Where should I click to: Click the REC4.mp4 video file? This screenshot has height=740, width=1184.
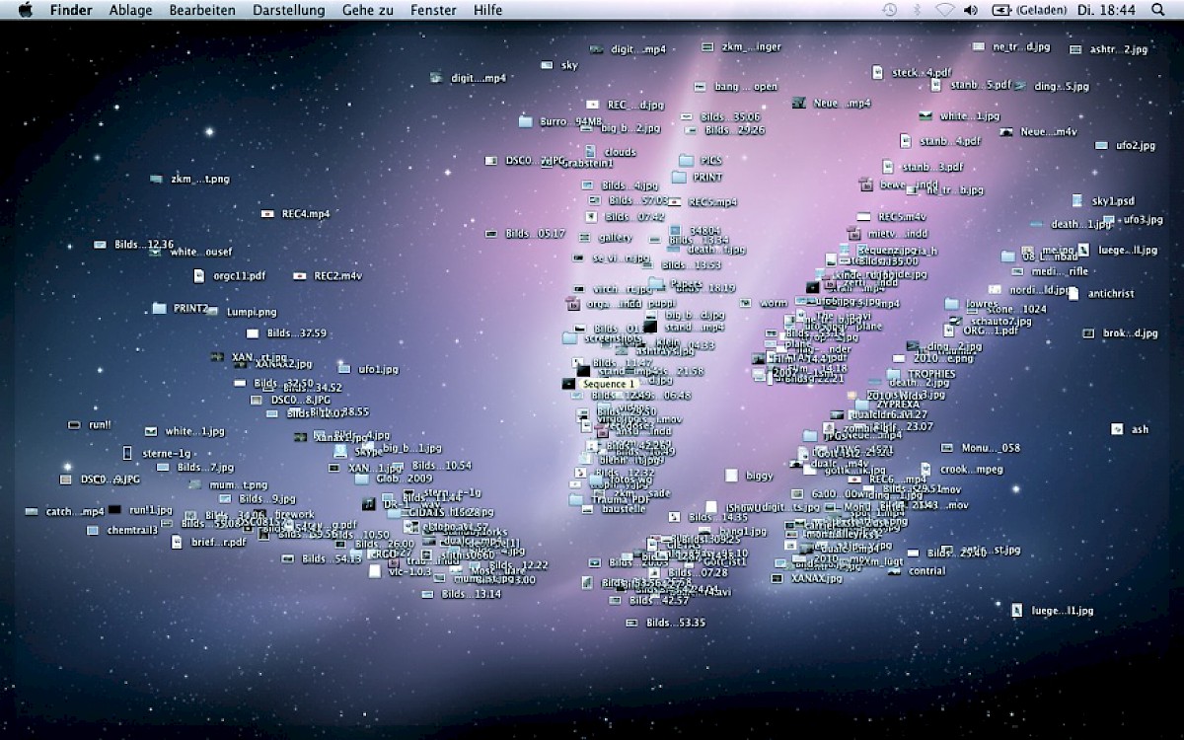[267, 213]
